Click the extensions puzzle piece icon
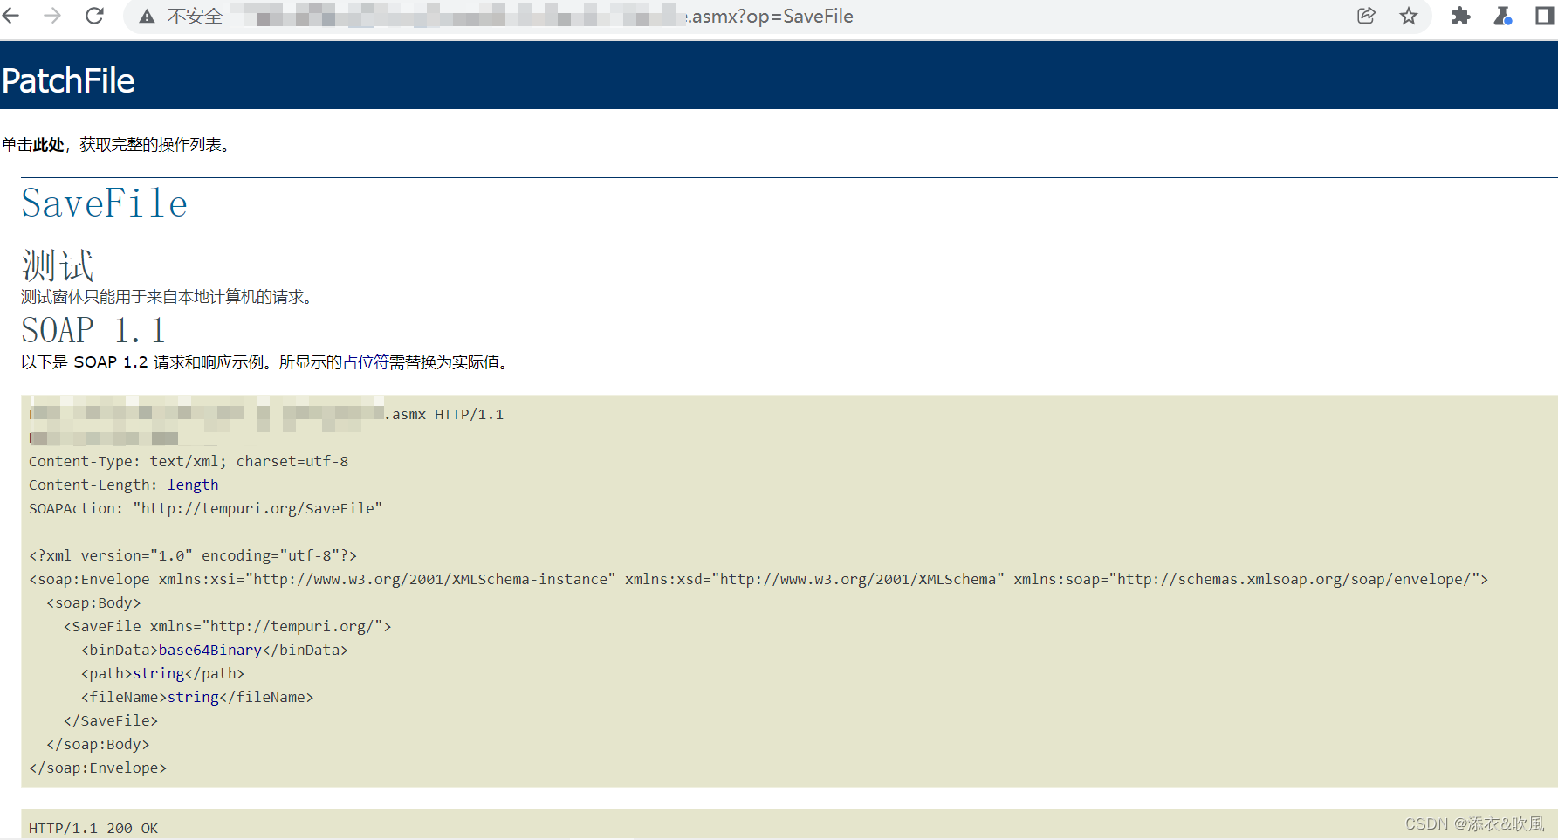The height and width of the screenshot is (840, 1558). pos(1461,16)
